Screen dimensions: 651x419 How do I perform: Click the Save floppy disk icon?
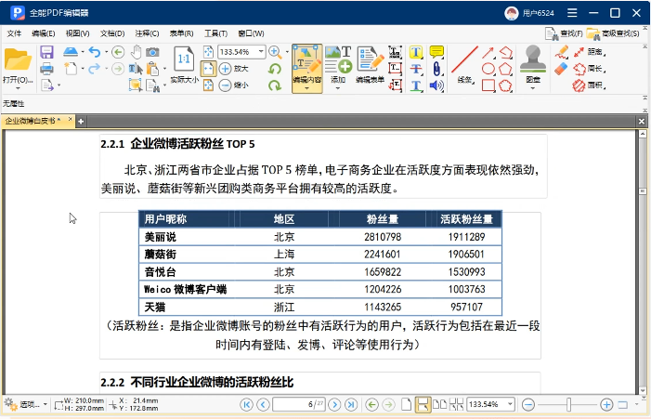point(47,52)
